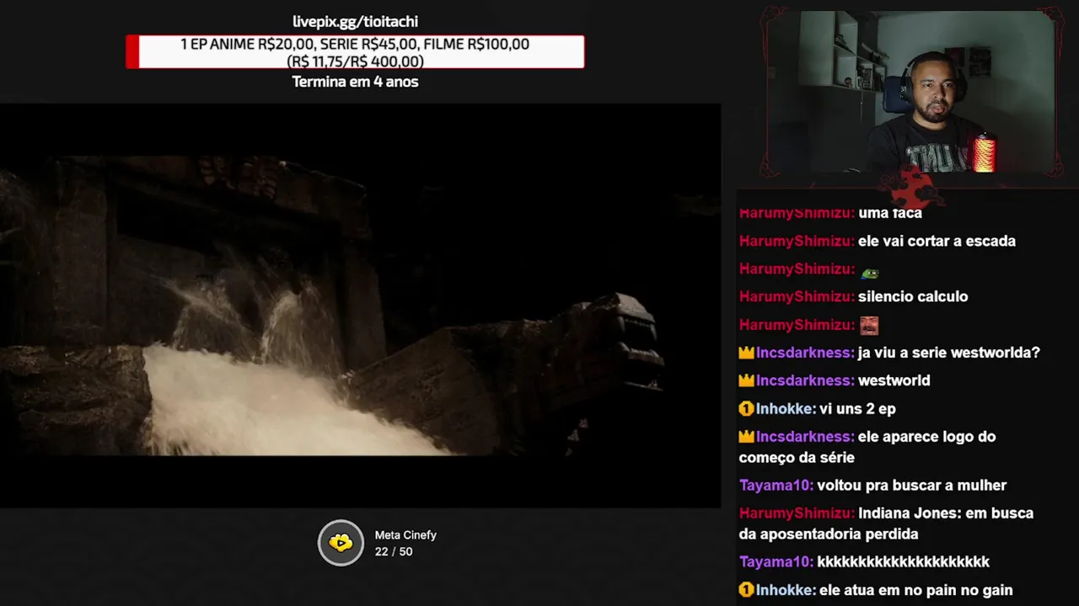Click badge beside "ele atua em no pain"
The width and height of the screenshot is (1079, 606).
pyautogui.click(x=746, y=591)
